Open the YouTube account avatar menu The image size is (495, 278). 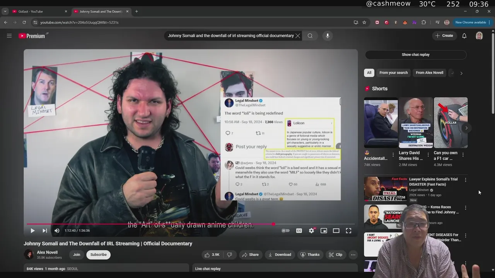(x=479, y=36)
